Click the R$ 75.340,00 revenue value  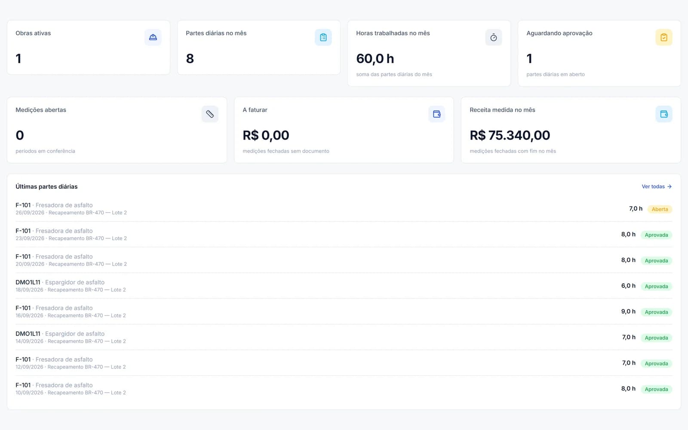(x=510, y=135)
